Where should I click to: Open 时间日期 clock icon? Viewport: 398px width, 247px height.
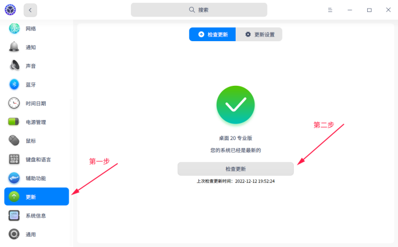click(x=14, y=103)
